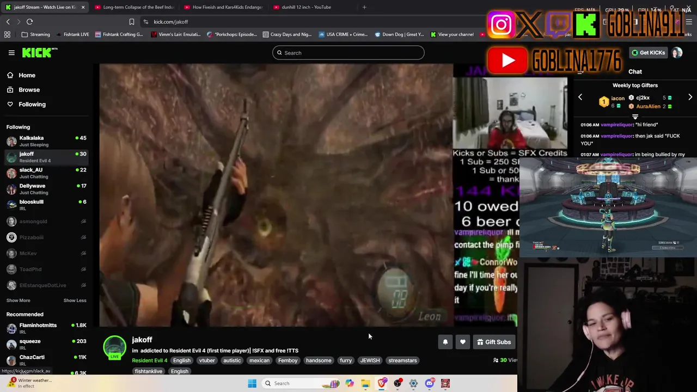The image size is (697, 392).
Task: Open offline channel McKev
Action: tap(46, 253)
